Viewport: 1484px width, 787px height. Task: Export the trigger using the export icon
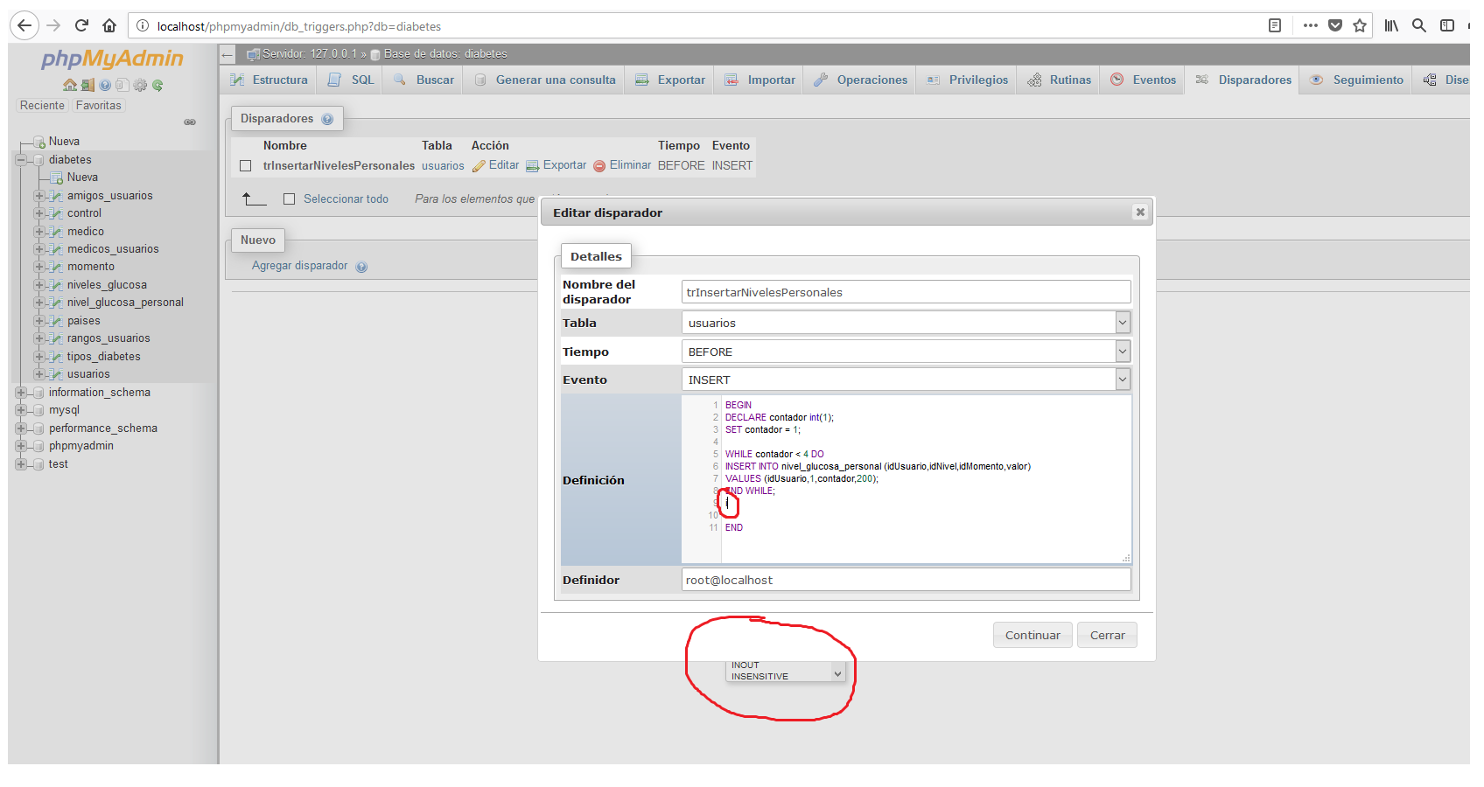tap(556, 165)
